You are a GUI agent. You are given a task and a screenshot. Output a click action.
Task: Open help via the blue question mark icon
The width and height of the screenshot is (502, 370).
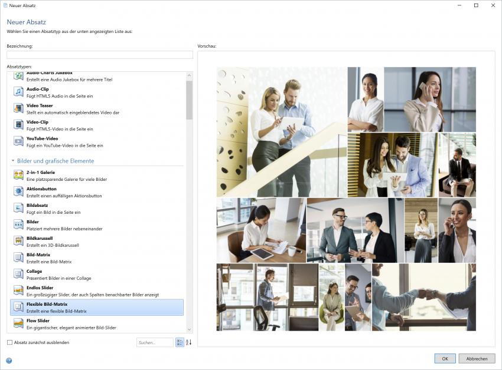[9, 360]
